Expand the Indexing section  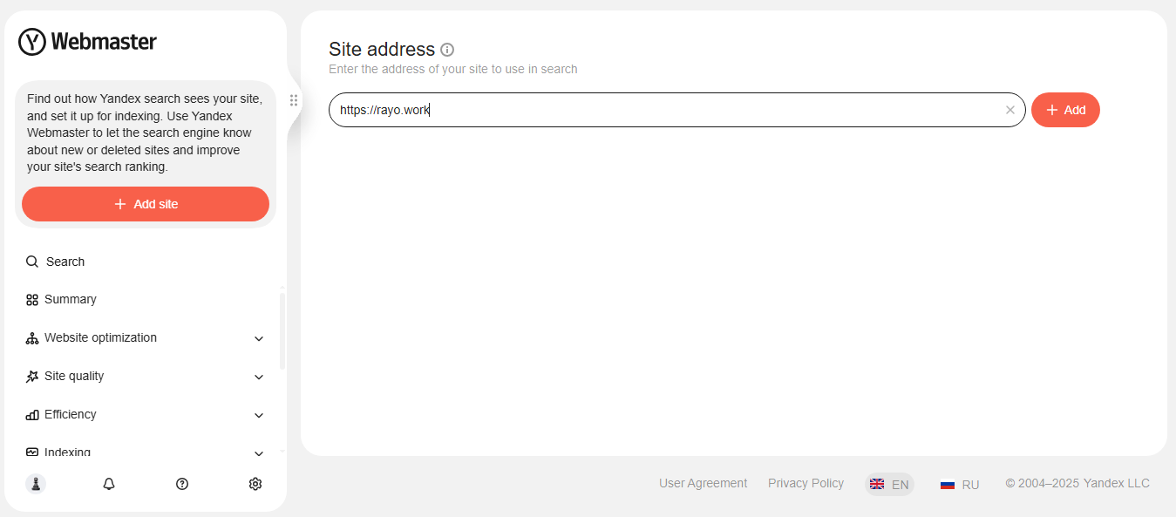coord(258,453)
